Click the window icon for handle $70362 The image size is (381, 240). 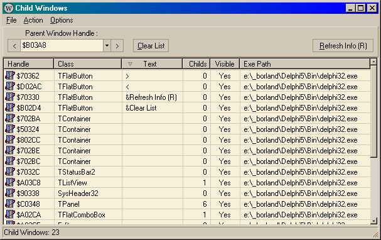pos(10,75)
